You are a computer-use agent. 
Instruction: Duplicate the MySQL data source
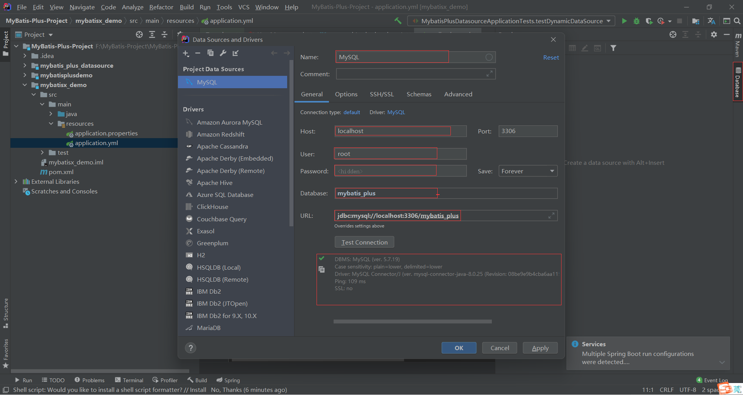click(210, 53)
